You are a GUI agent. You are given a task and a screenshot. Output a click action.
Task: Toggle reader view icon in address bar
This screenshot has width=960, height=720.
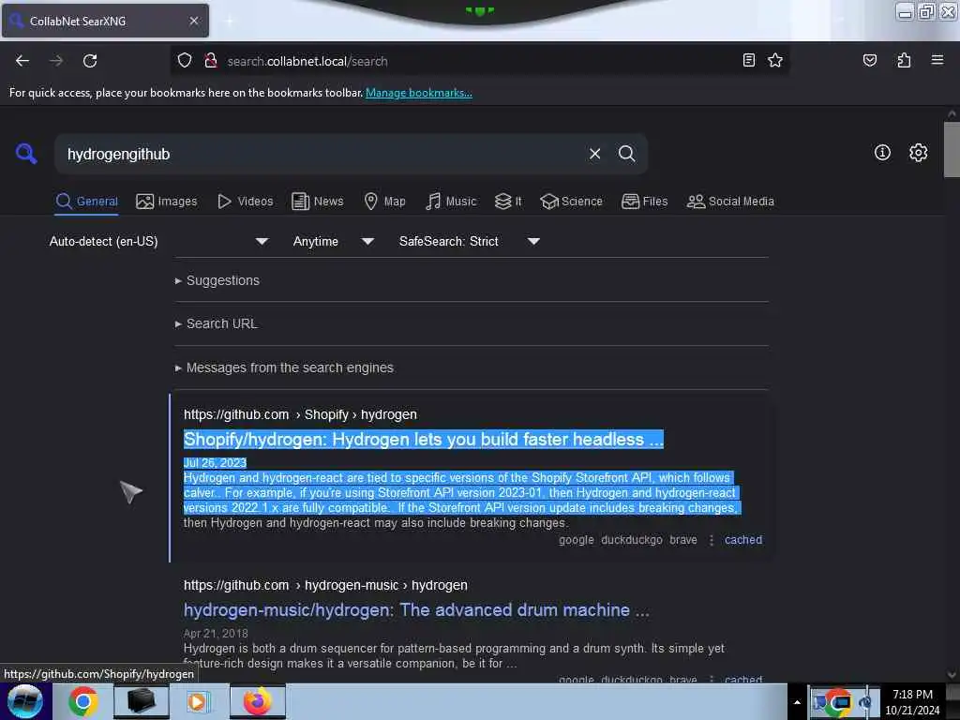(x=748, y=60)
